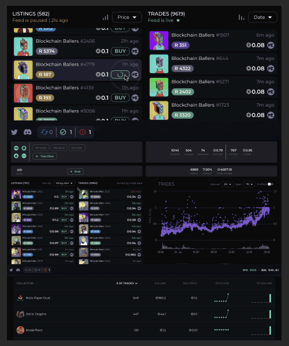Open the small Twitter icon in lower status bar
The height and width of the screenshot is (346, 289).
(12, 270)
